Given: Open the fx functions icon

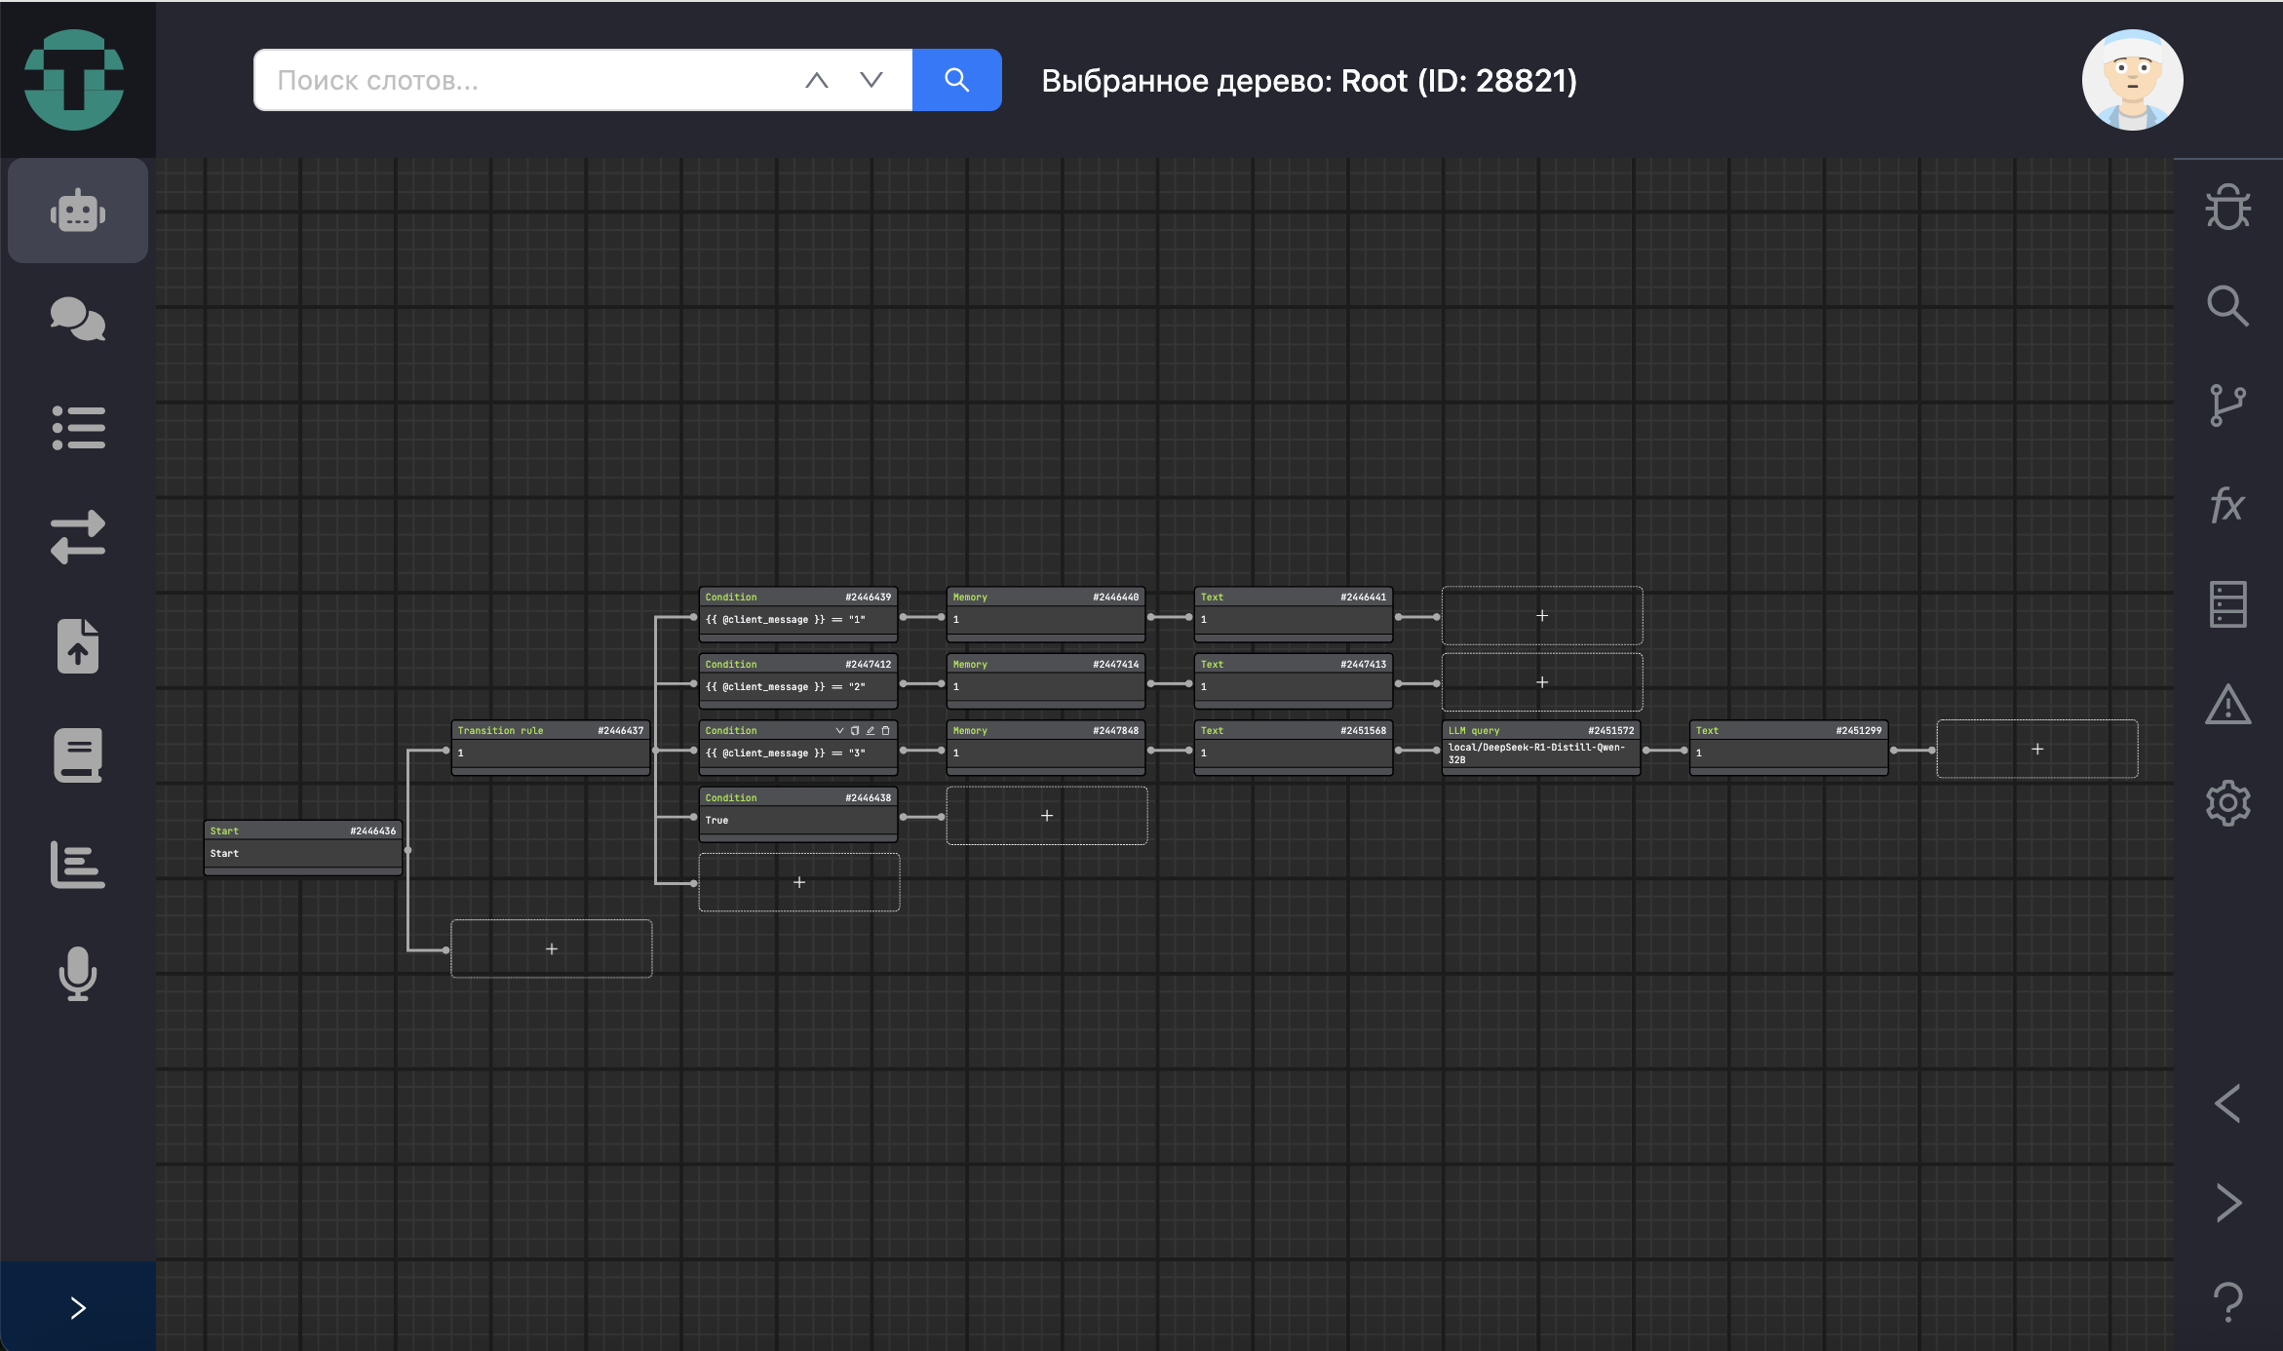Looking at the screenshot, I should point(2227,505).
